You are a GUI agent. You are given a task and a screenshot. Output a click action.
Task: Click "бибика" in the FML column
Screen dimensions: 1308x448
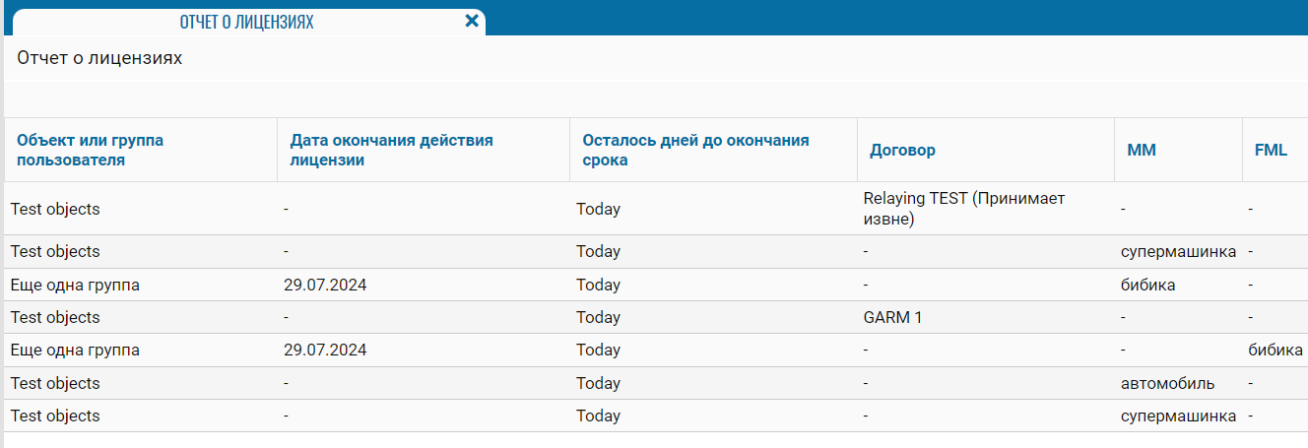tap(1275, 350)
